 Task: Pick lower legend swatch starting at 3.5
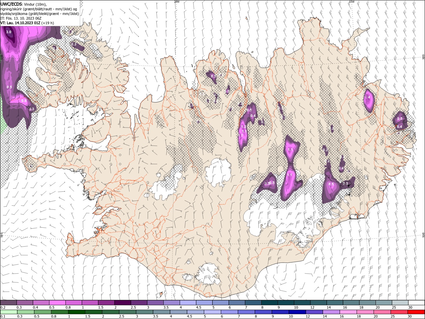point(161,312)
